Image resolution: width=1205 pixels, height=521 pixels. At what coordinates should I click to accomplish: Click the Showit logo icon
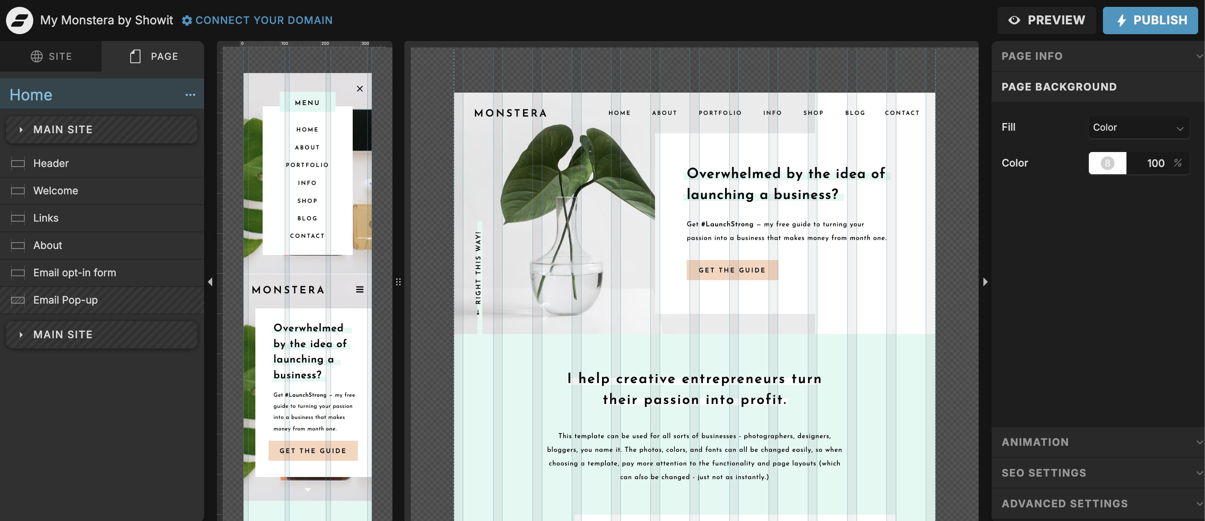(x=19, y=20)
